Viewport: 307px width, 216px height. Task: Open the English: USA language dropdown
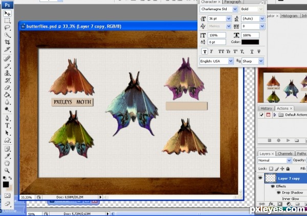(x=231, y=61)
